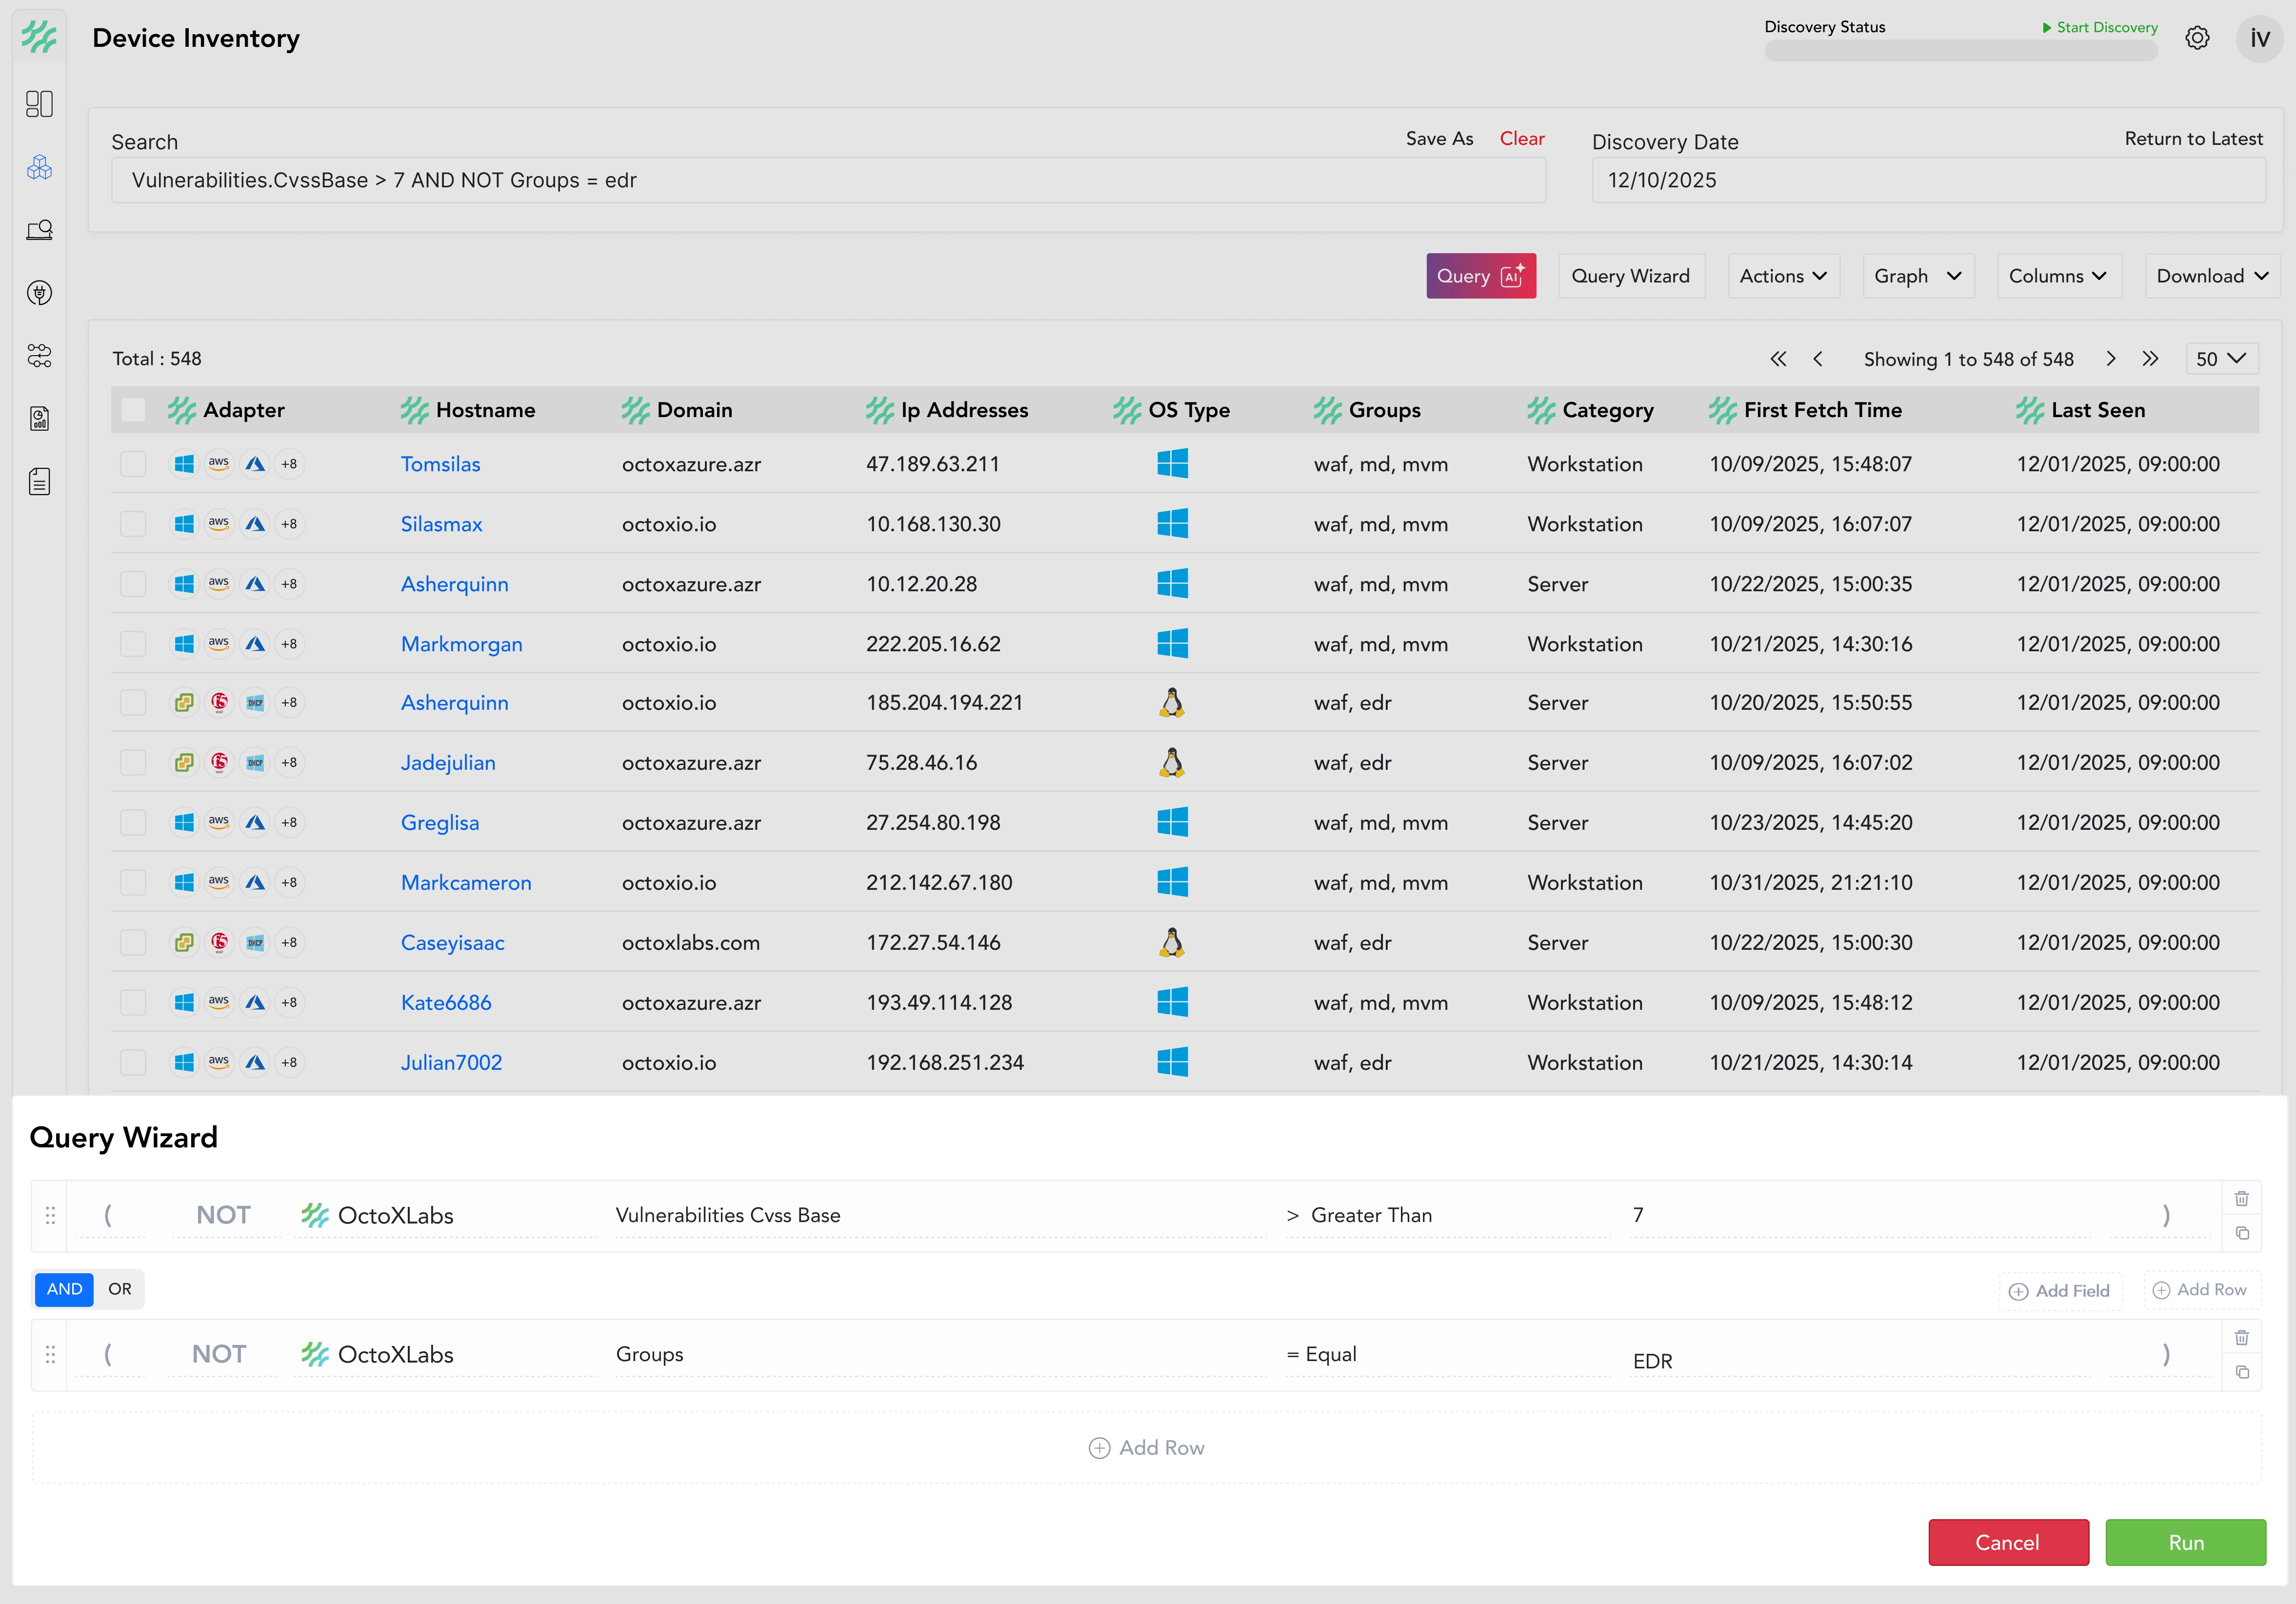Check the Markmorgan row checkbox
The width and height of the screenshot is (2296, 1604).
(x=133, y=643)
